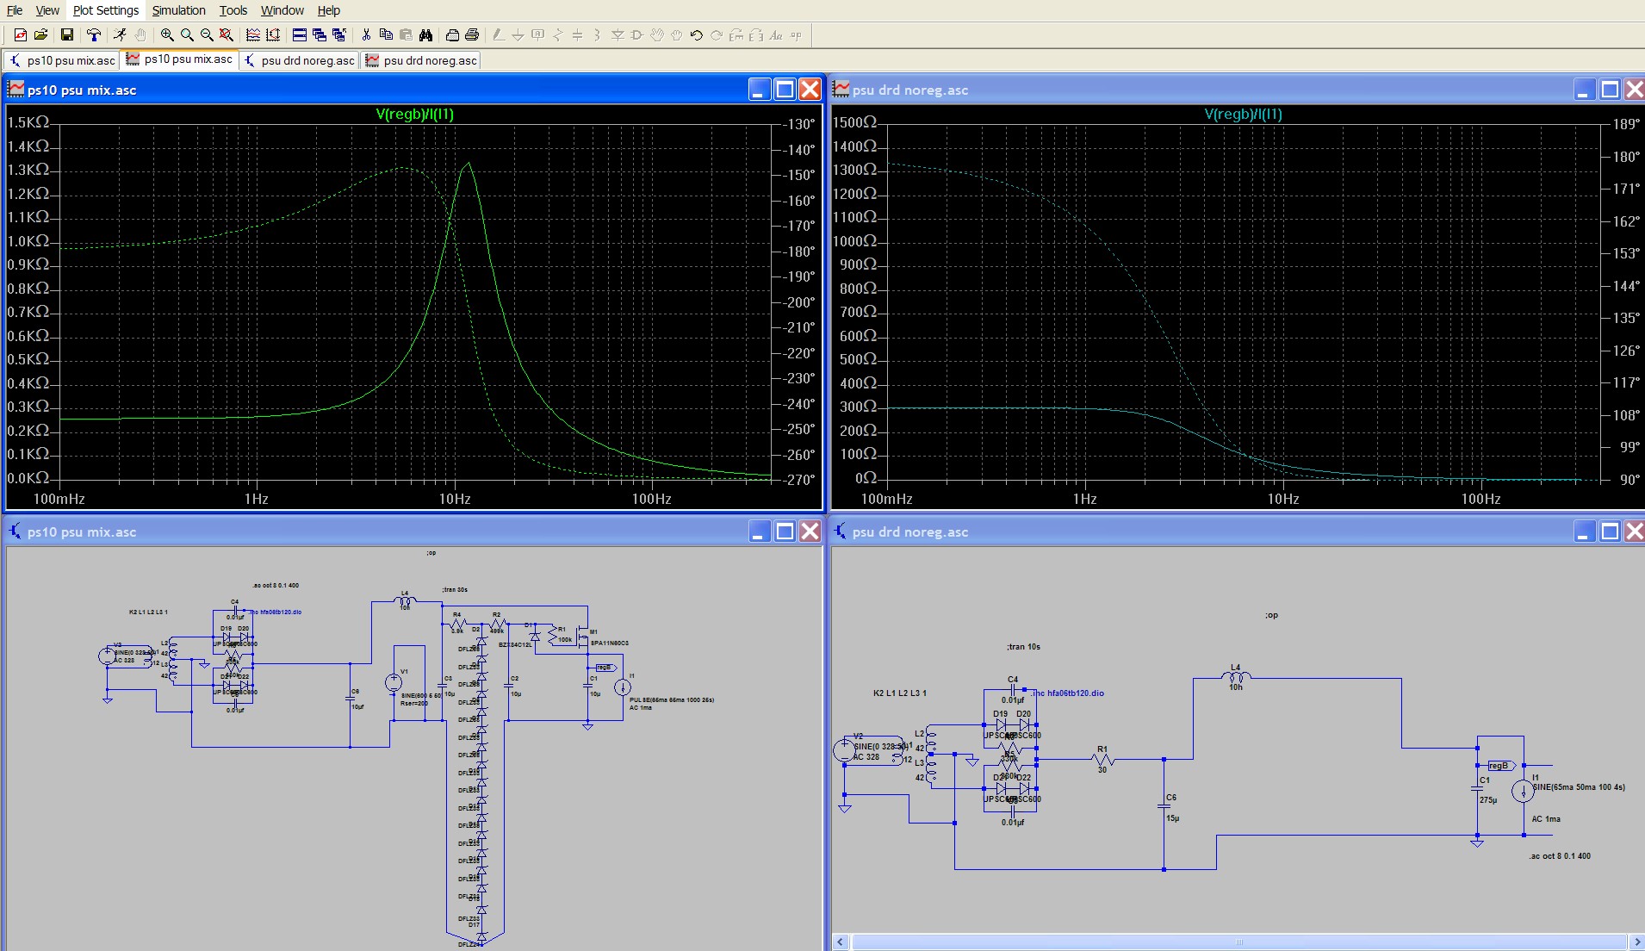Screen dimensions: 1645x951
Task: Open the View menu
Action: pyautogui.click(x=47, y=10)
